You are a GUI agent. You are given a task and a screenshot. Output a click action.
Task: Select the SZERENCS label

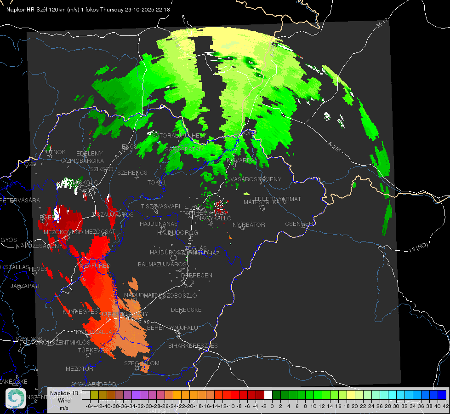pyautogui.click(x=132, y=172)
